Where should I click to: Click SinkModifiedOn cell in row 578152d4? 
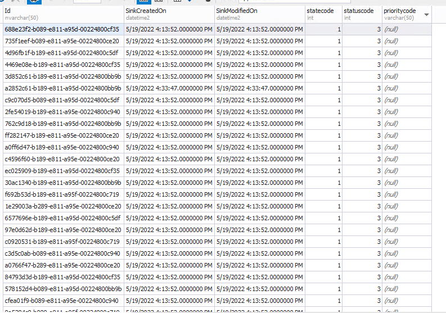260,289
